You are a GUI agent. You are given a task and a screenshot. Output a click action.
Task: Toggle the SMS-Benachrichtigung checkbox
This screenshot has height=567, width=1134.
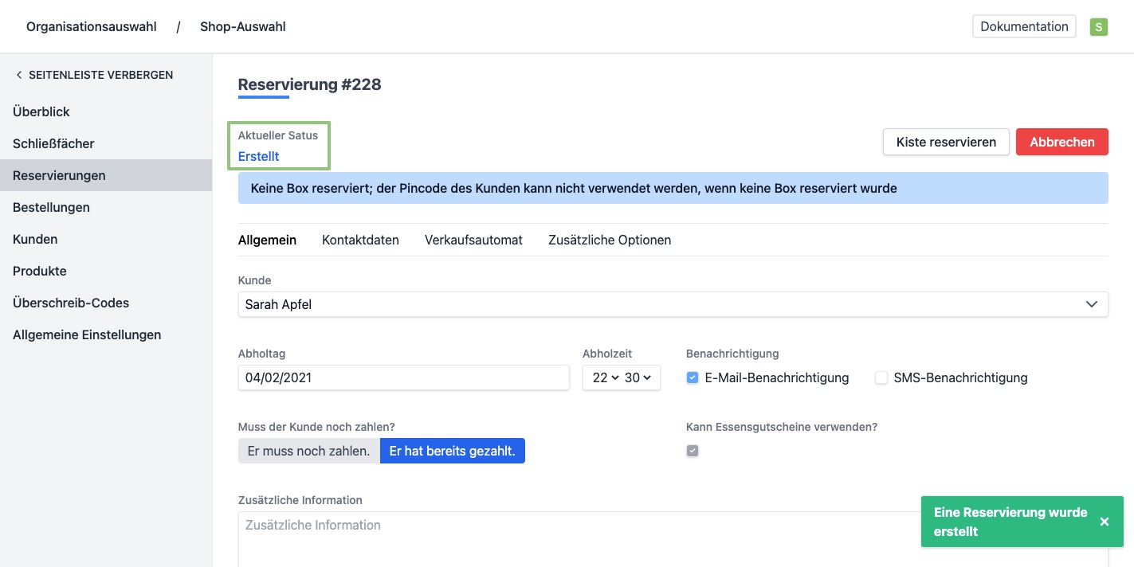click(x=881, y=377)
